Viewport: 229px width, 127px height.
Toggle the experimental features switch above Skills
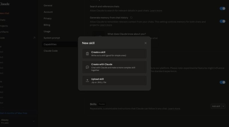pyautogui.click(x=222, y=82)
